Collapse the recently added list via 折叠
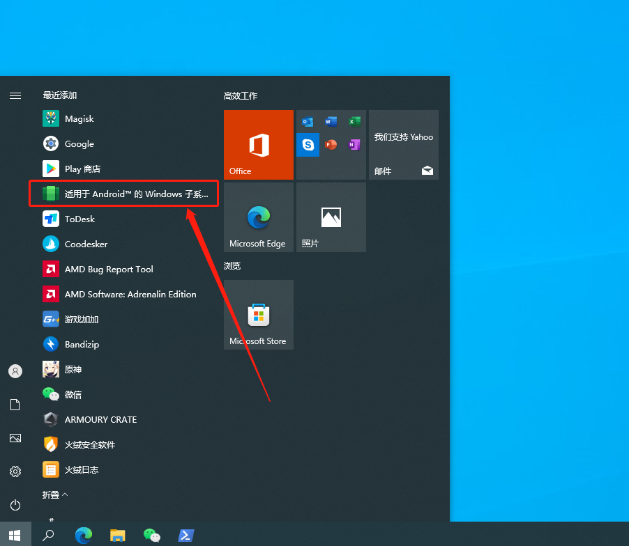This screenshot has height=546, width=629. (x=56, y=494)
